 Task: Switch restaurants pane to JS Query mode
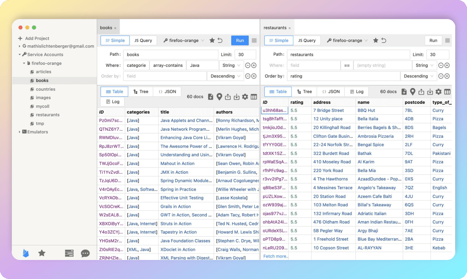[307, 40]
